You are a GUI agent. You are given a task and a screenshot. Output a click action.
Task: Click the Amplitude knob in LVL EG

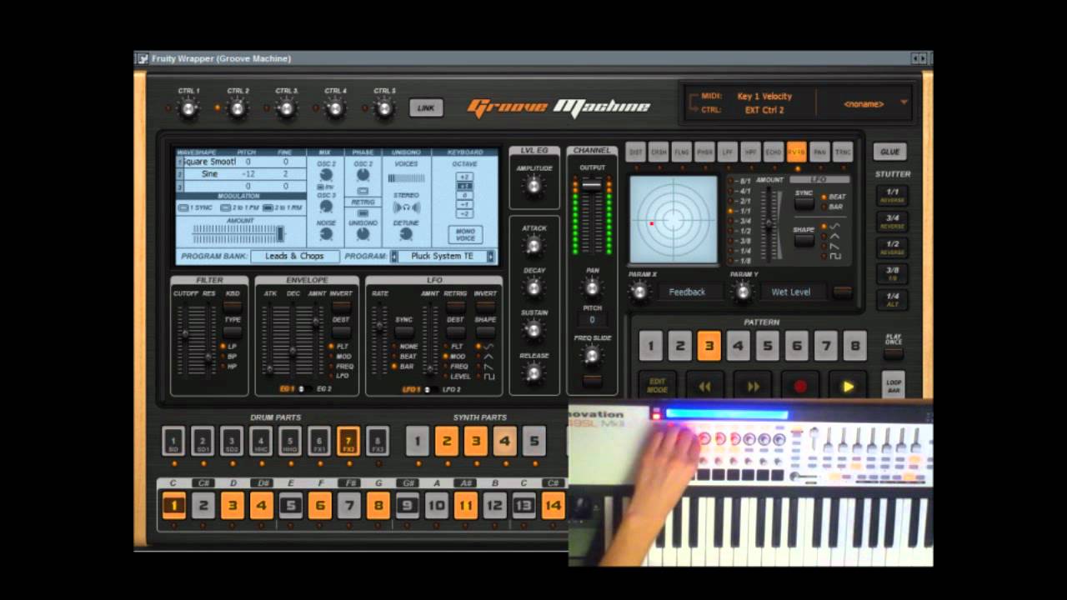tap(533, 185)
